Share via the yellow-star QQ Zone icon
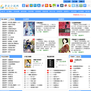 coord(31,6)
